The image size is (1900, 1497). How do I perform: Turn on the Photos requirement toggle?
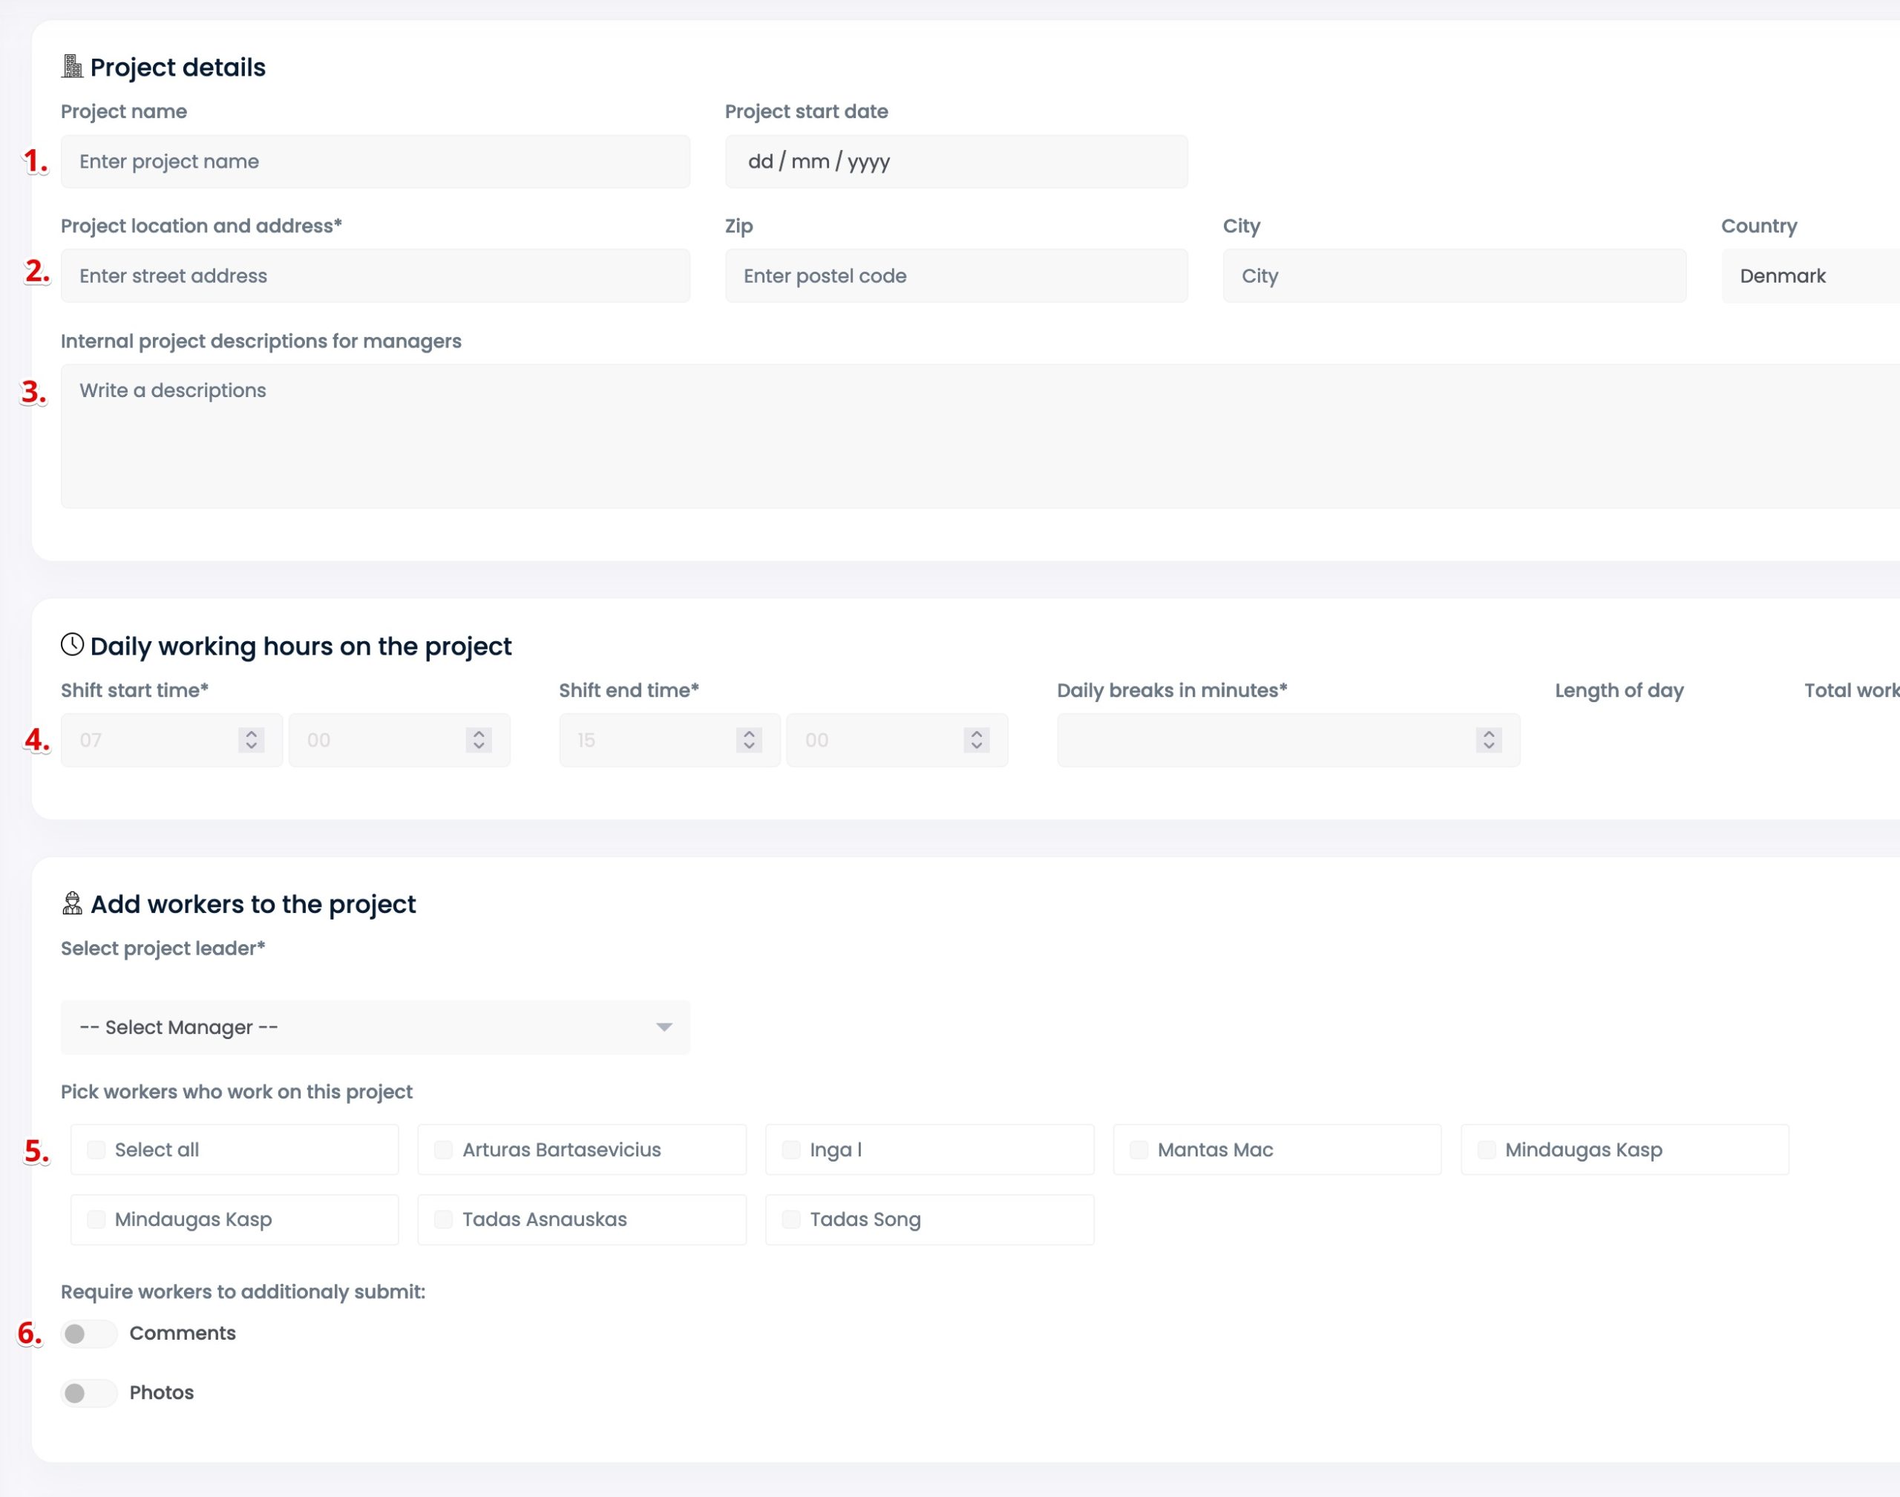click(88, 1392)
